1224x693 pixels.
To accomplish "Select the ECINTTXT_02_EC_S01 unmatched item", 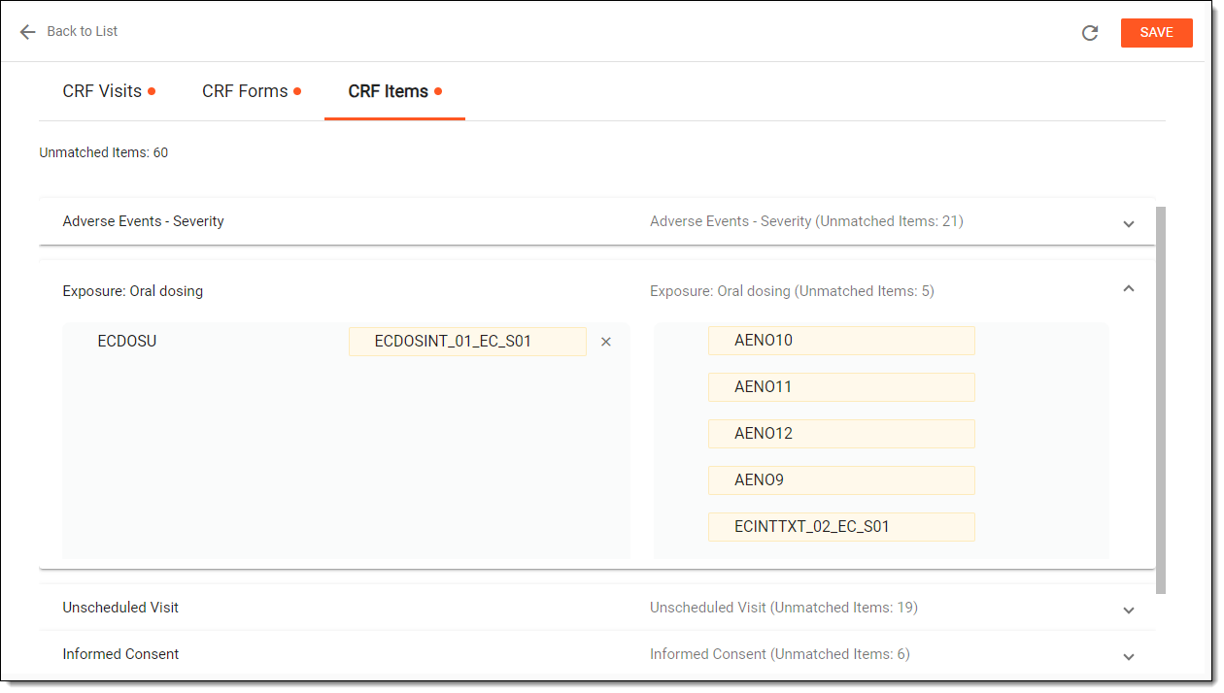I will (841, 527).
